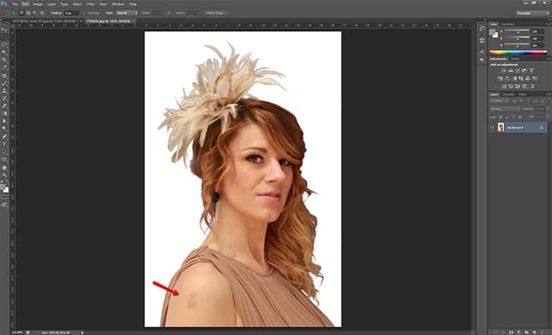Open the Filter menu
Viewport: 552px width, 335px height.
tap(90, 4)
